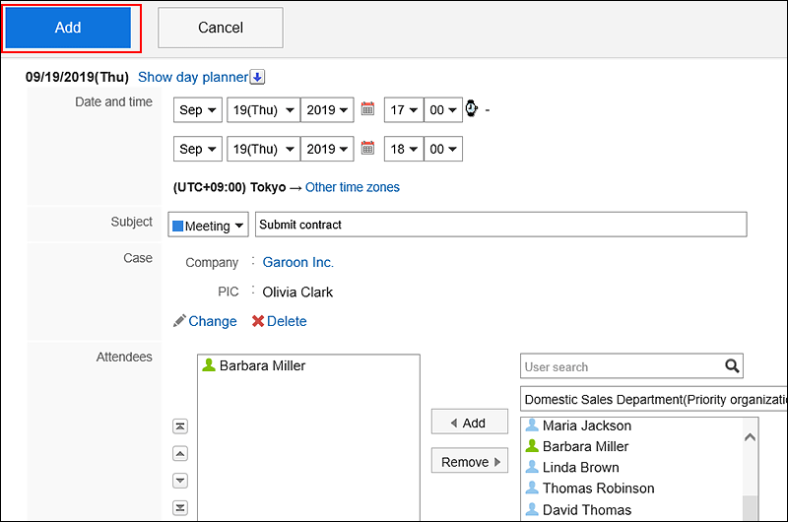Open the end date calendar picker icon
Screen dimensions: 788x522
point(367,148)
